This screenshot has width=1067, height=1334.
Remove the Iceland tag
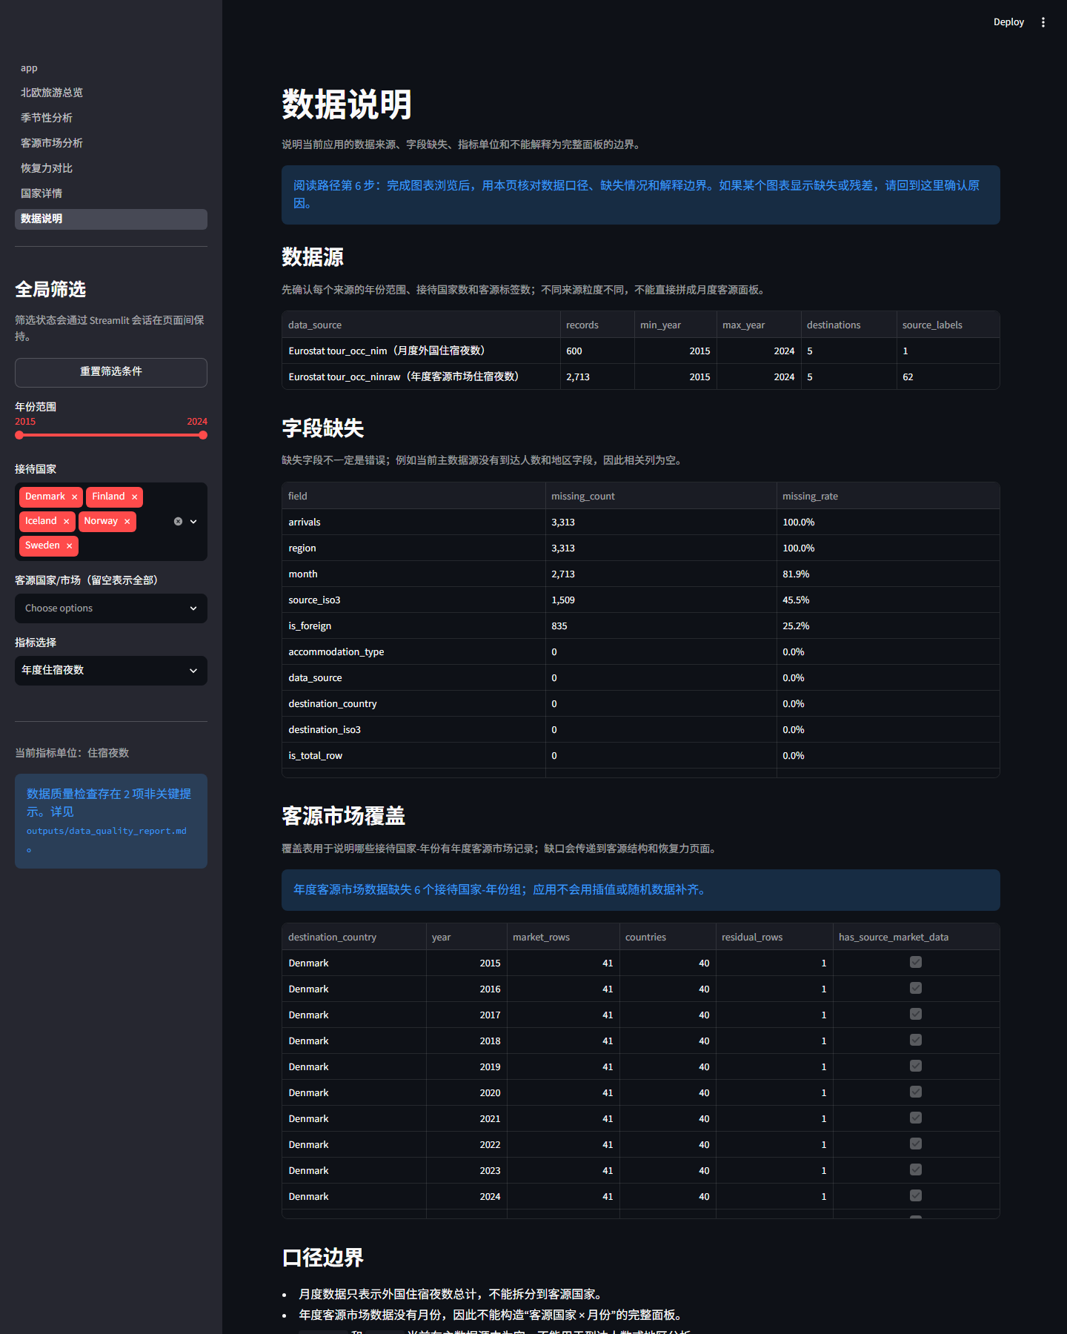[66, 522]
